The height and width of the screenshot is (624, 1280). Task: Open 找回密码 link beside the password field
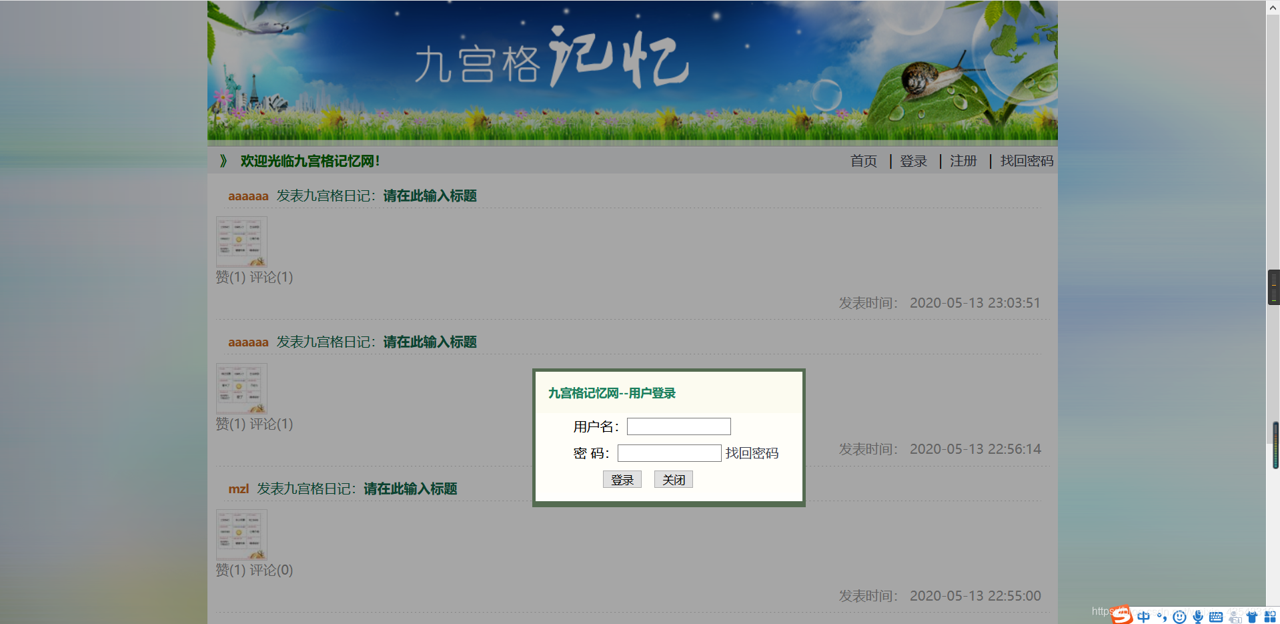pyautogui.click(x=751, y=453)
